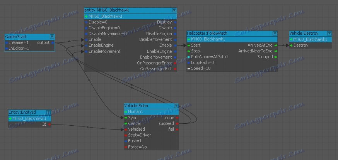338x160 pixels.
Task: Expand the Entity:EntityId node dropdown triangle
Action: [48, 112]
